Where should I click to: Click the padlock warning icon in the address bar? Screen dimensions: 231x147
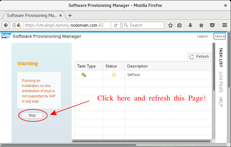(x=19, y=25)
